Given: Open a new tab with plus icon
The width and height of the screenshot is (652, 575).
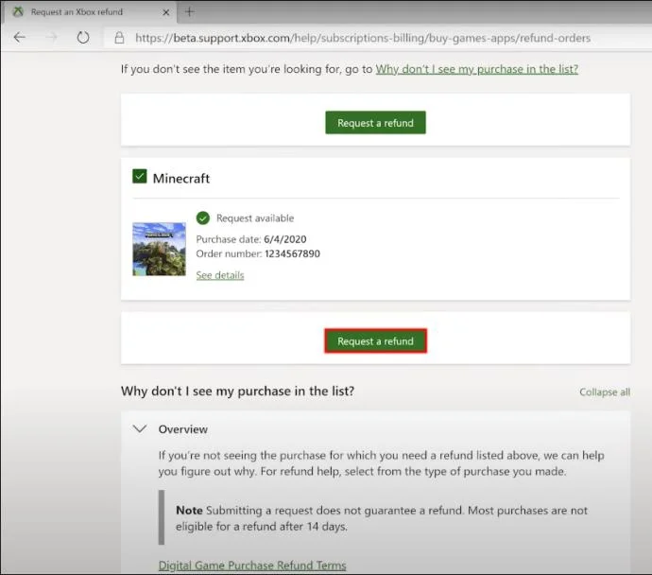Looking at the screenshot, I should pos(189,11).
